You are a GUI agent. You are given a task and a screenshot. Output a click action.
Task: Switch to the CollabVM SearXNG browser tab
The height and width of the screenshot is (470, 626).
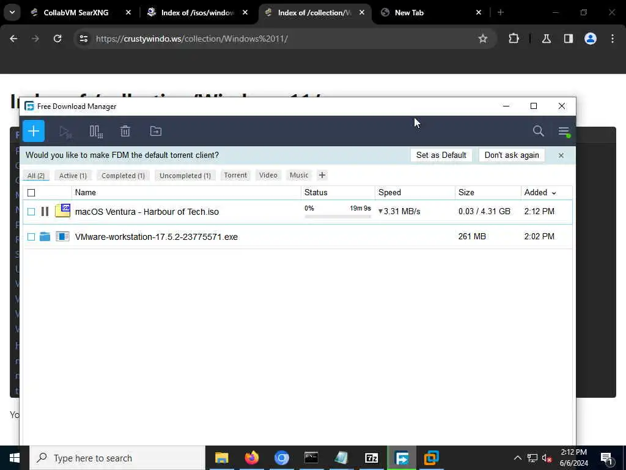(x=76, y=13)
